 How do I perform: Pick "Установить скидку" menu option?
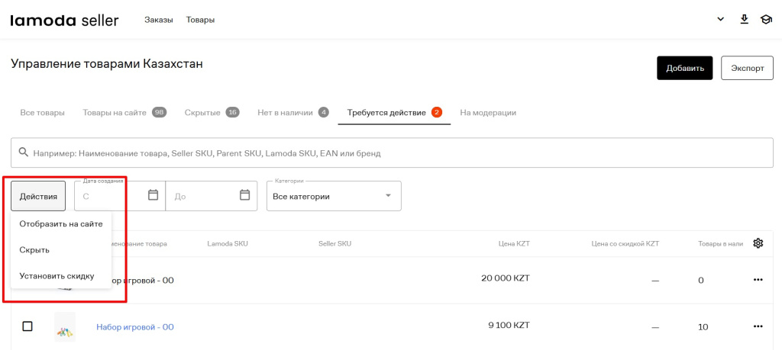(57, 276)
